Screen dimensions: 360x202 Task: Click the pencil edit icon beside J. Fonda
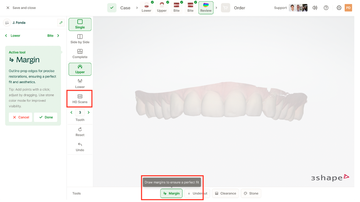point(61,23)
